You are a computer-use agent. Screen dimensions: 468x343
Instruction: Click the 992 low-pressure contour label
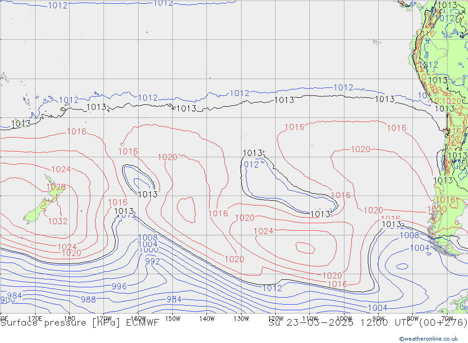(x=153, y=262)
